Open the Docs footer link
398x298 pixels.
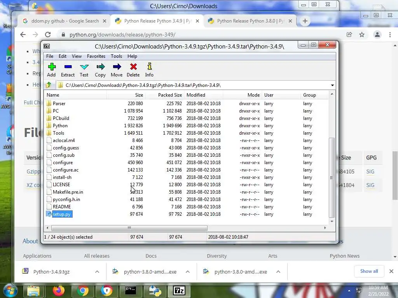(x=151, y=256)
